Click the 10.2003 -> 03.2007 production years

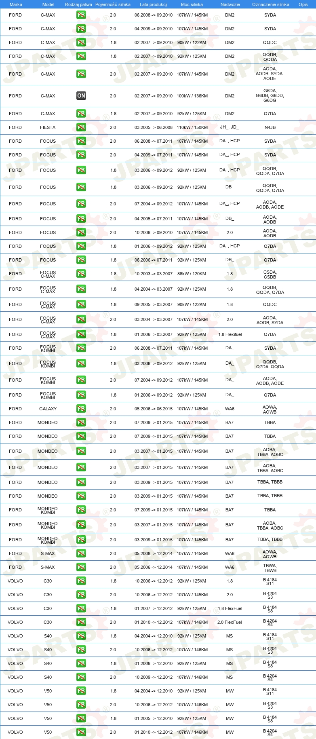154,274
